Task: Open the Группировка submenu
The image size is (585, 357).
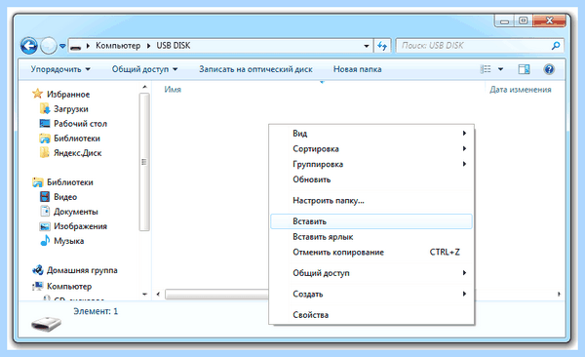Action: coord(371,164)
